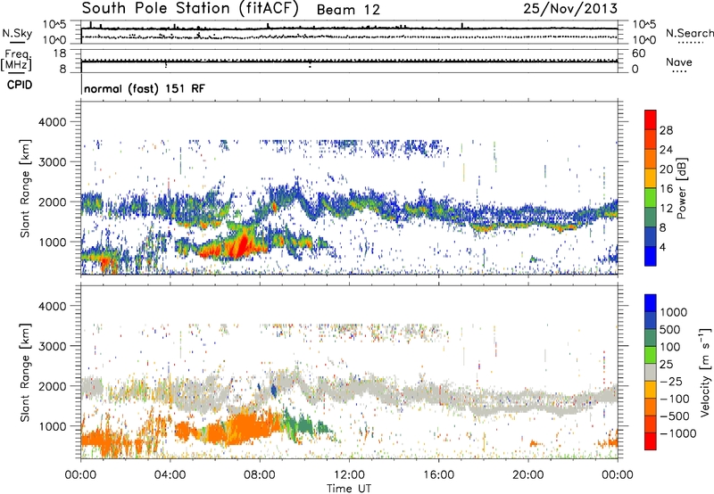Image resolution: width=714 pixels, height=494 pixels.
Task: Click the '10^5' label on the right of the noise panel
Action: [x=644, y=24]
